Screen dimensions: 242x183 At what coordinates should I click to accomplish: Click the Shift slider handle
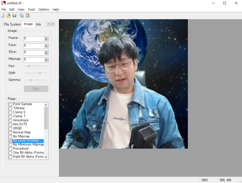(40, 73)
